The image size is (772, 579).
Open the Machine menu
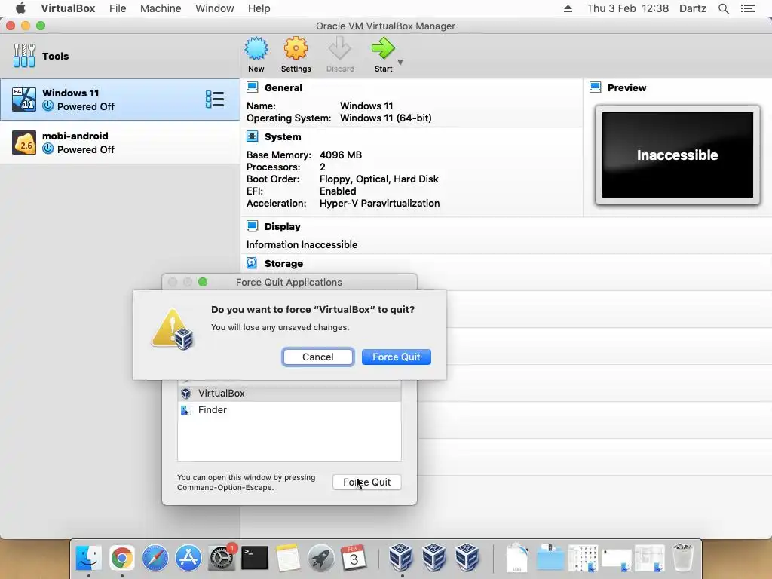(161, 8)
